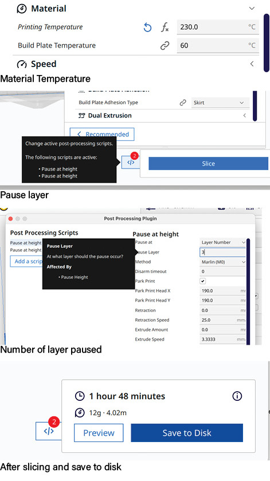This screenshot has width=270, height=481.
Task: Edit the Retraction Speed 25.0 field
Action: pyautogui.click(x=222, y=320)
